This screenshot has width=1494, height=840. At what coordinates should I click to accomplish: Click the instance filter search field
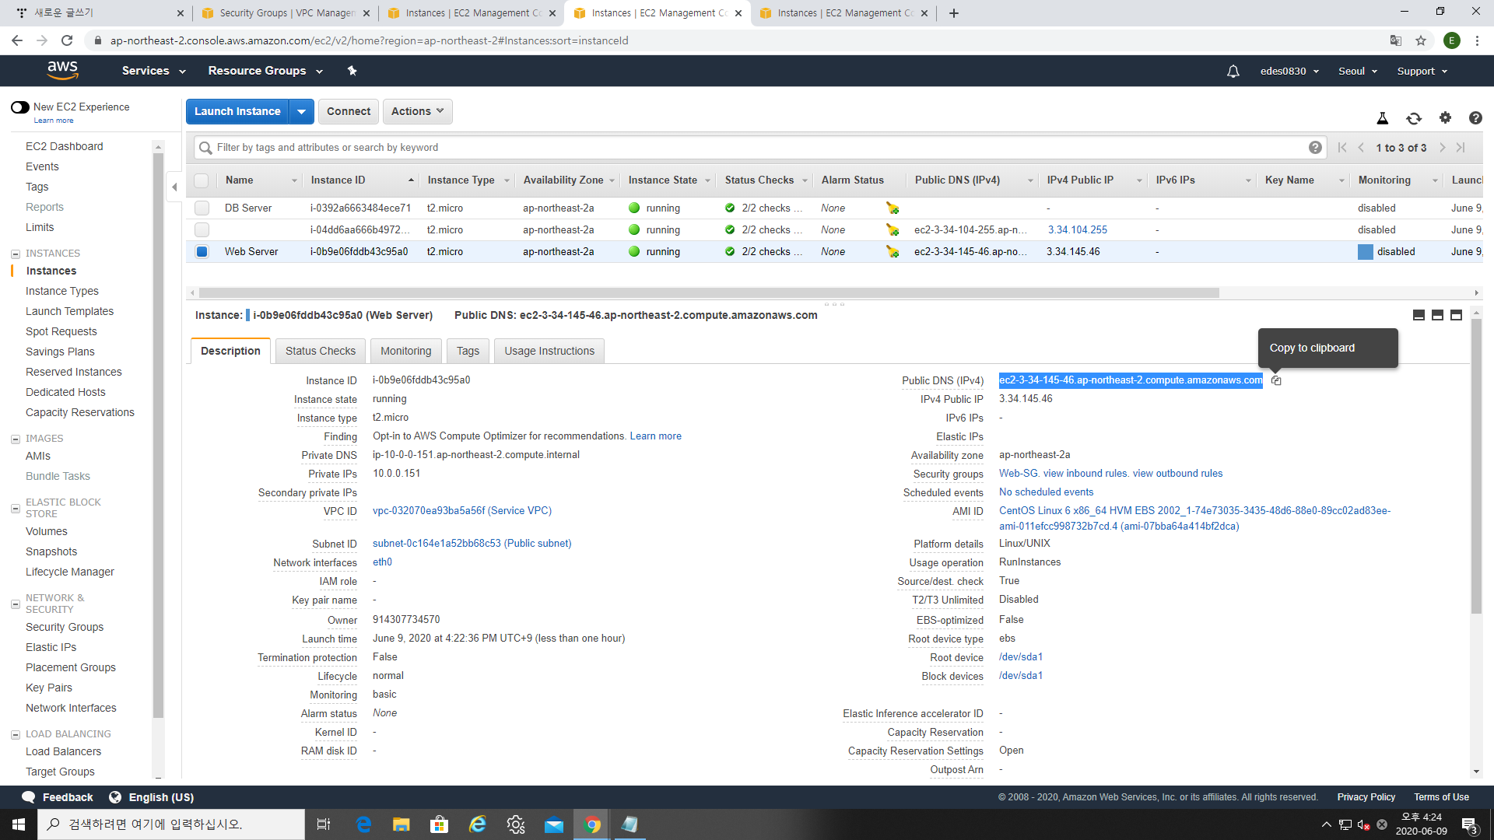point(759,148)
